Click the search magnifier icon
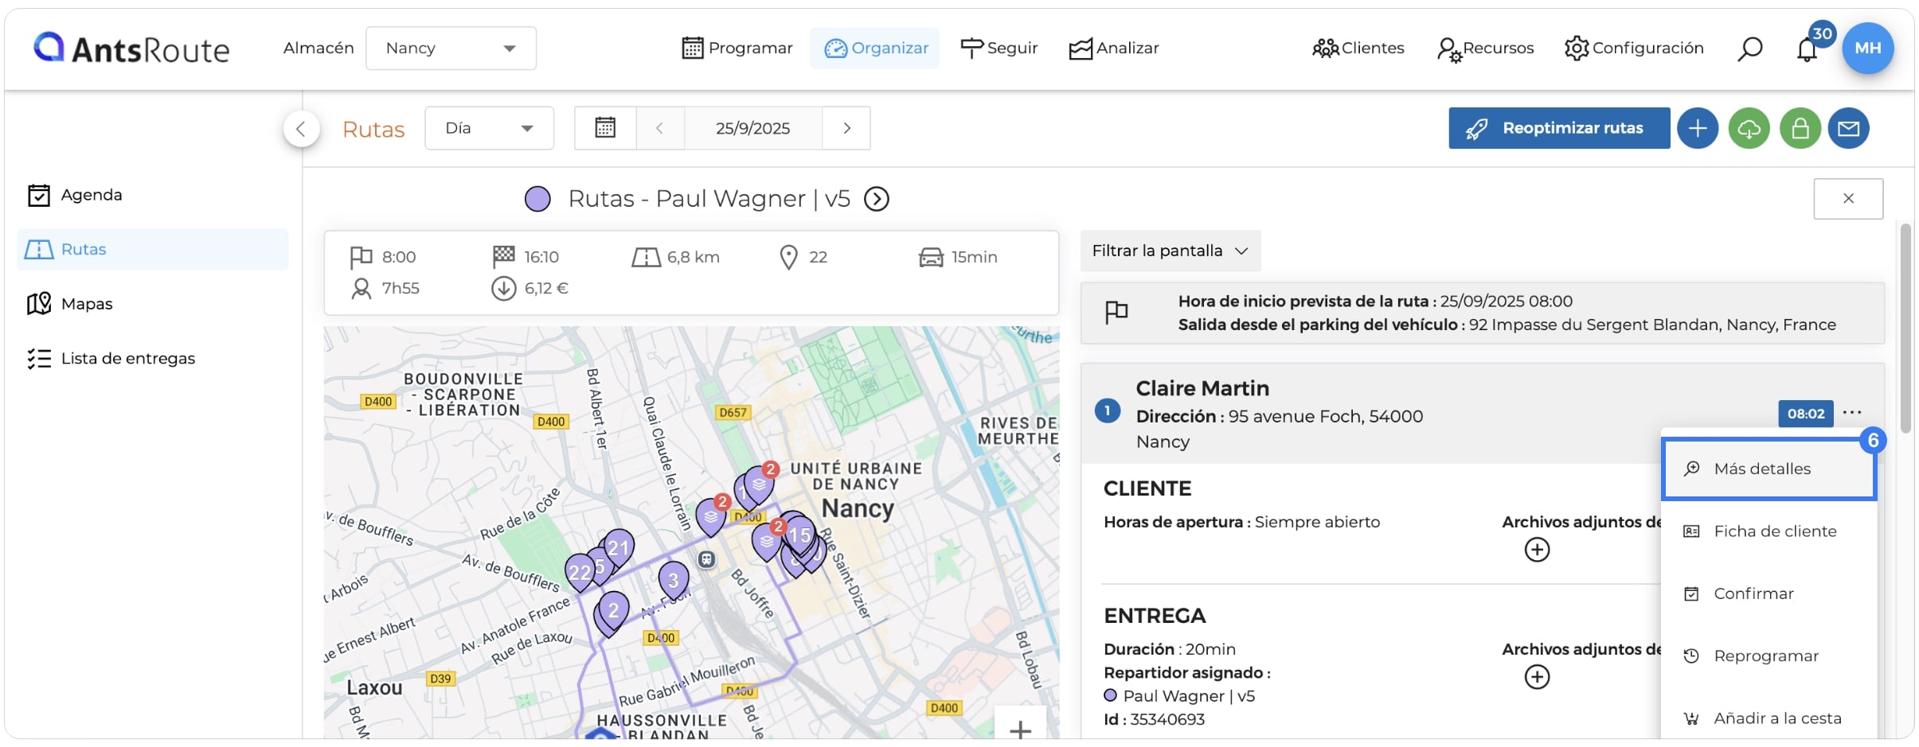 click(x=1749, y=49)
